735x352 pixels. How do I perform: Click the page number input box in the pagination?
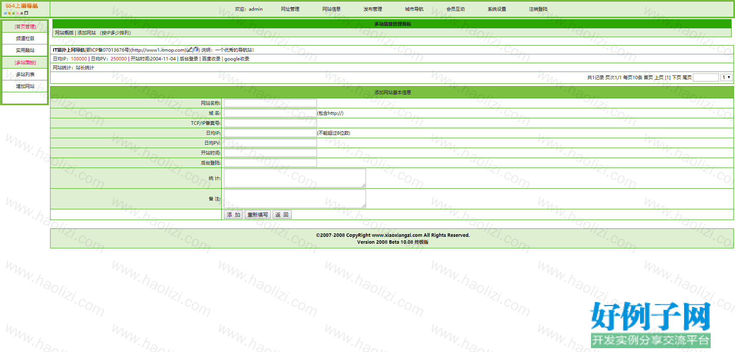[x=706, y=78]
